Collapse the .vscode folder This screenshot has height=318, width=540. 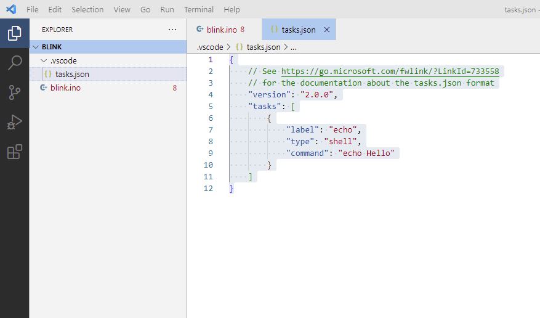click(43, 61)
